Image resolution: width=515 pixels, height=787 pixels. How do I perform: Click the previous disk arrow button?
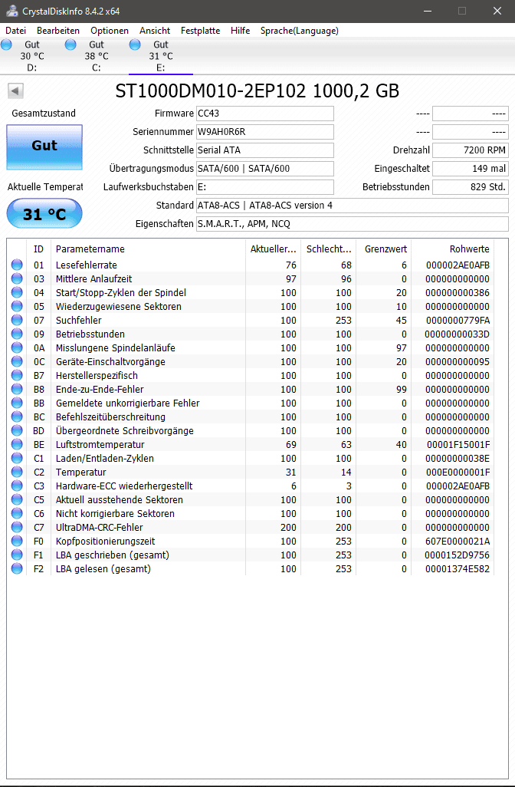coord(15,91)
